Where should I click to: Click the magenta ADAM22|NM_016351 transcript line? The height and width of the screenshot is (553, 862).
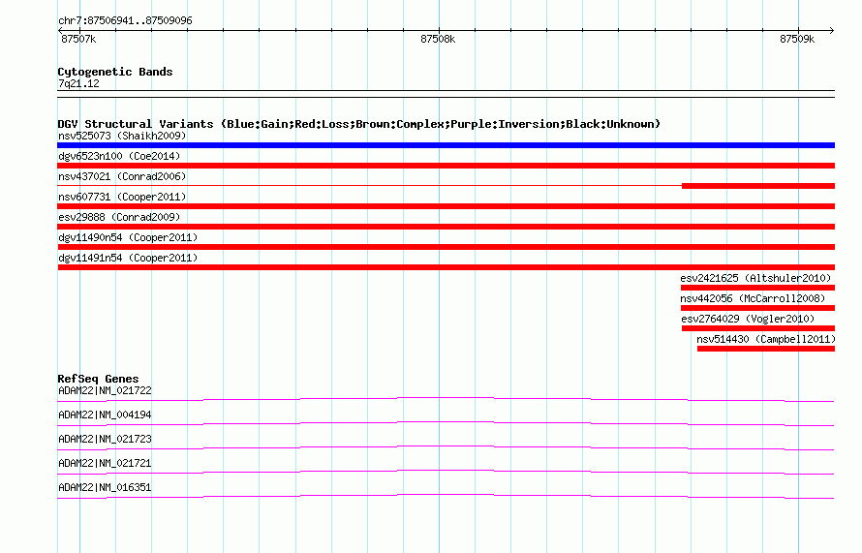pos(446,496)
